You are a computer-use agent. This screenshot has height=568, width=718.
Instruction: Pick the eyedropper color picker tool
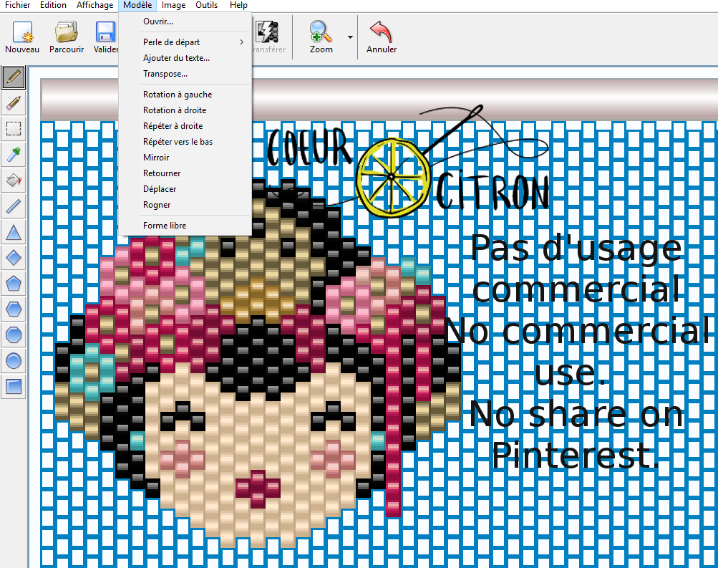click(x=14, y=155)
